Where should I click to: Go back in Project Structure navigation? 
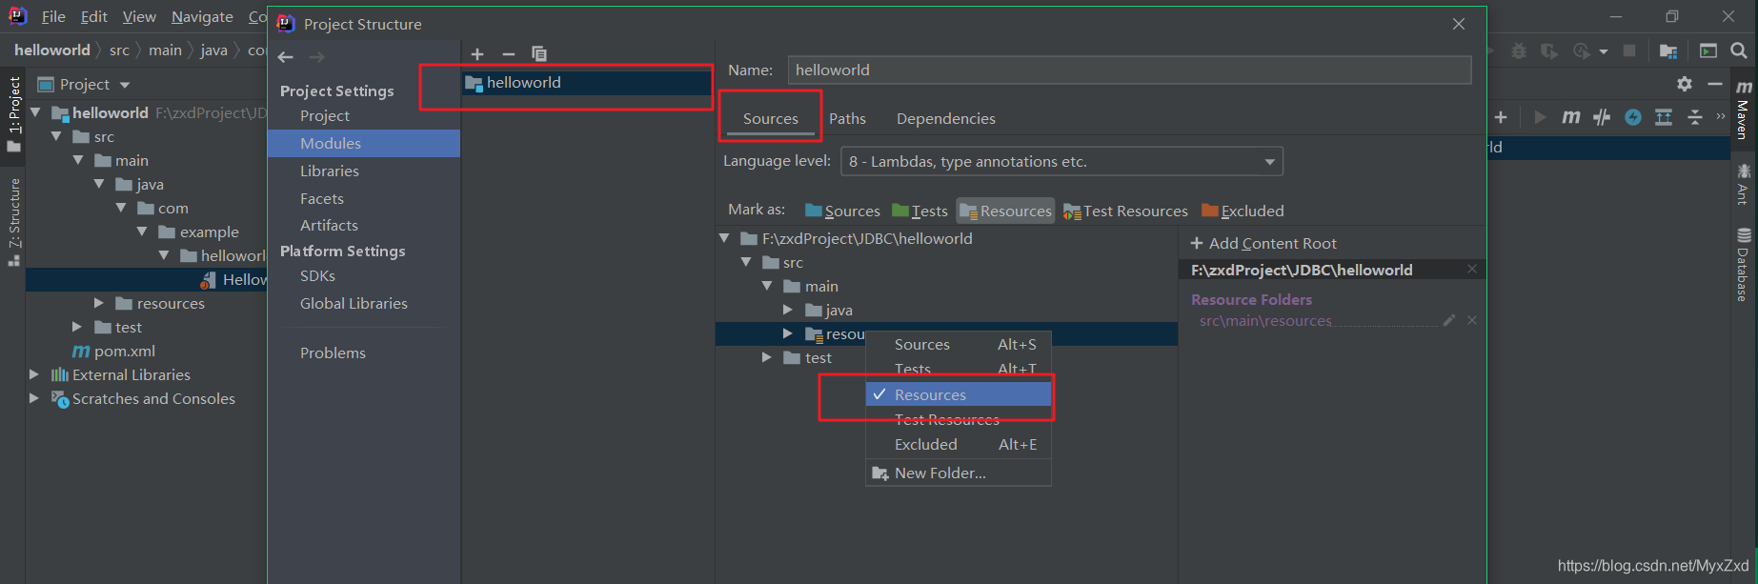[x=286, y=57]
